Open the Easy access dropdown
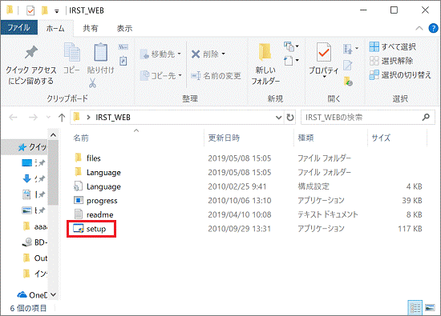The width and height of the screenshot is (441, 316). (x=291, y=61)
